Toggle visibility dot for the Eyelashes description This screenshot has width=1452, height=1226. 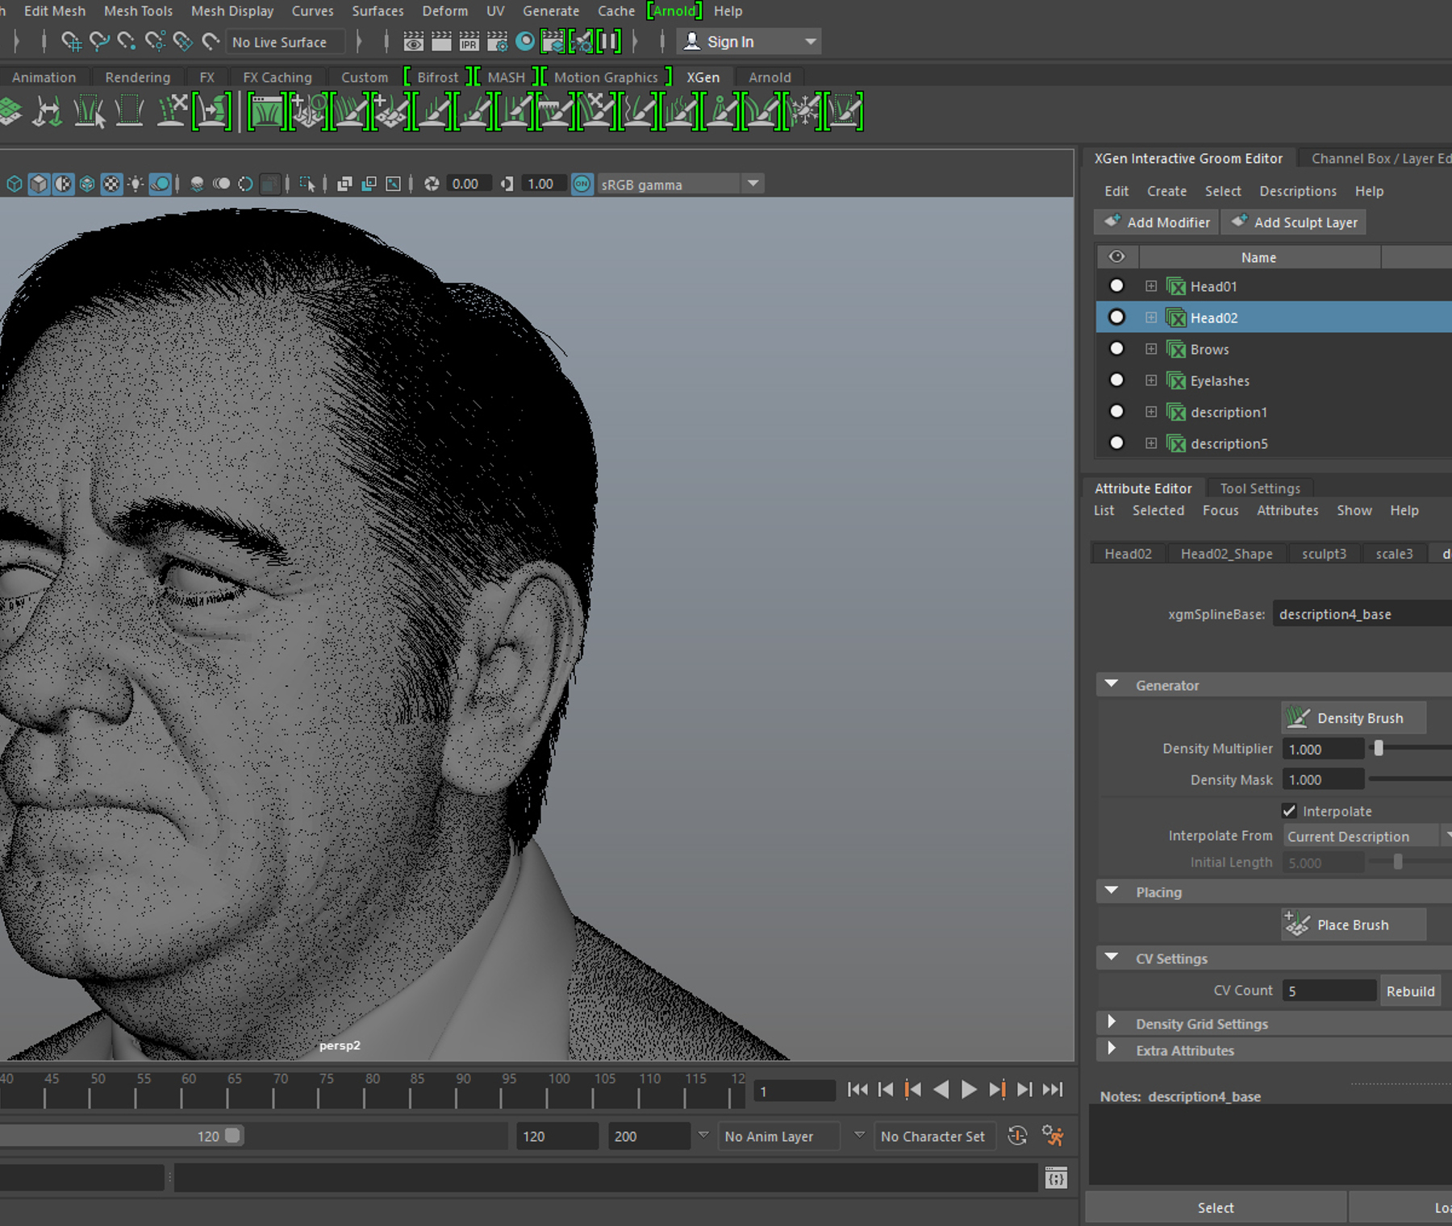point(1116,380)
